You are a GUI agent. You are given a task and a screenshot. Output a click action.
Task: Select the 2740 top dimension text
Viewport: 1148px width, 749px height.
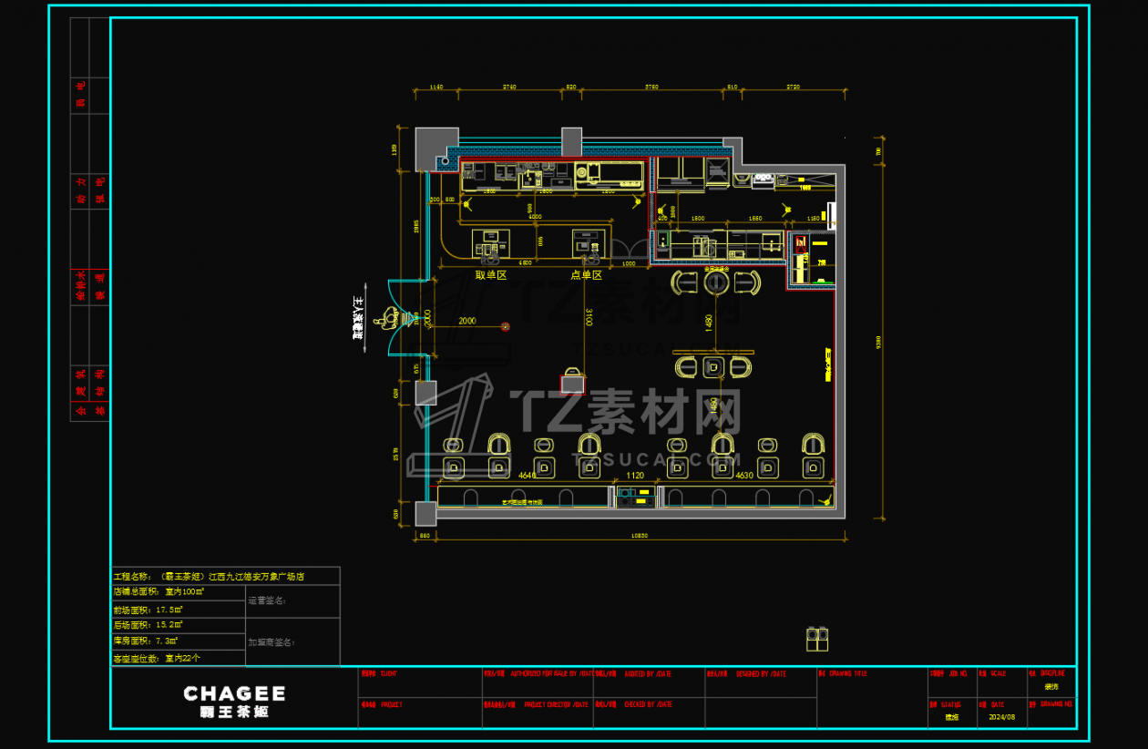point(509,87)
